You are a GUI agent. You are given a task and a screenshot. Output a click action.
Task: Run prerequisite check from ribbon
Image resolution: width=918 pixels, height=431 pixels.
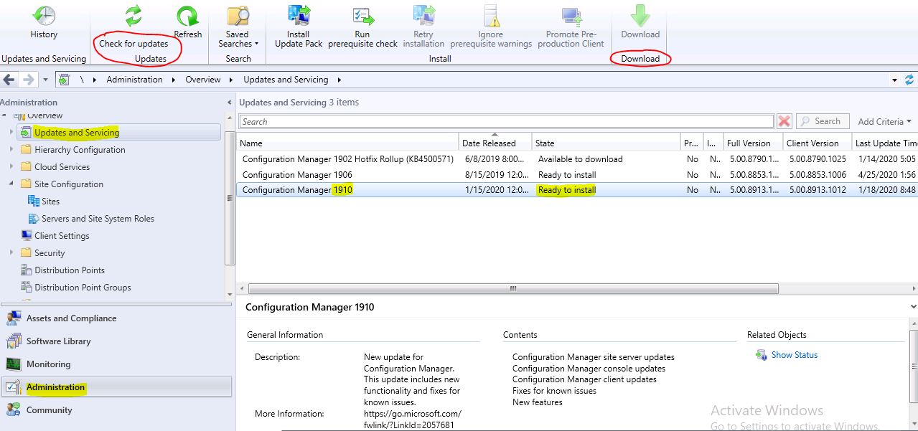362,27
